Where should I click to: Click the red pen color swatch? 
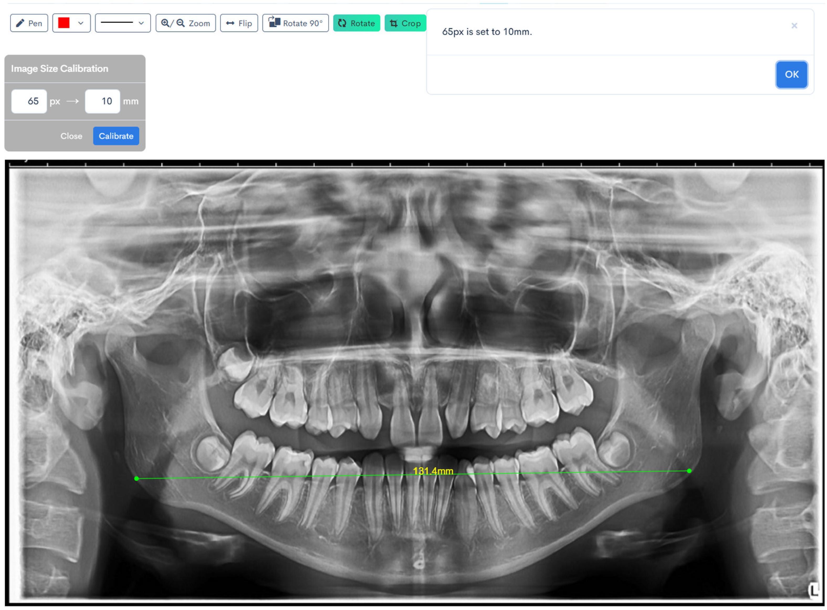pos(64,23)
